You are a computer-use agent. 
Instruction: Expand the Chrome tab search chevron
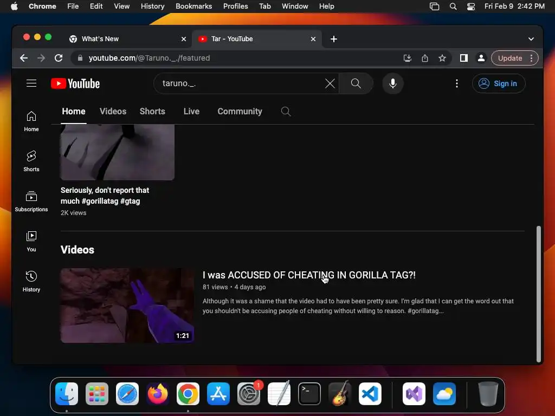[531, 39]
